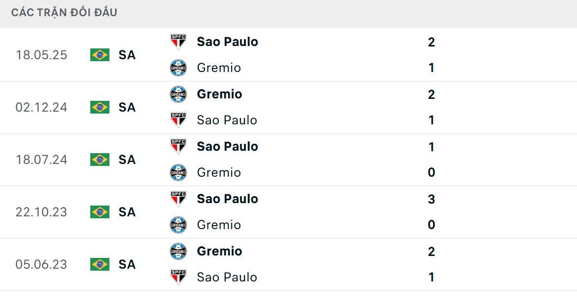Click SA league label on 05.06.23 row
This screenshot has height=301, width=577.
click(x=127, y=264)
